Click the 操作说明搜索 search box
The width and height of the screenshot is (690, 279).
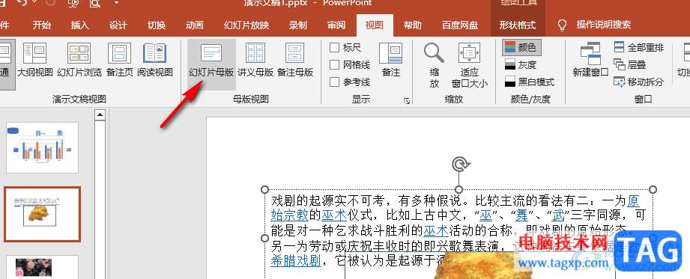click(x=604, y=25)
